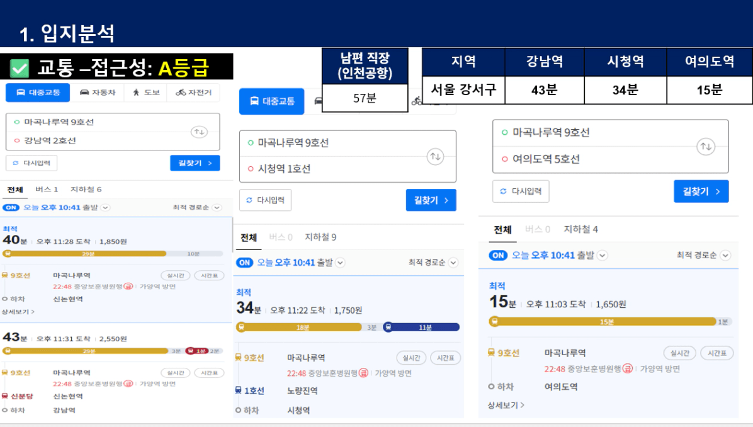753x427 pixels.
Task: Click 15분 gold bar in Yeouido route
Action: [x=603, y=321]
